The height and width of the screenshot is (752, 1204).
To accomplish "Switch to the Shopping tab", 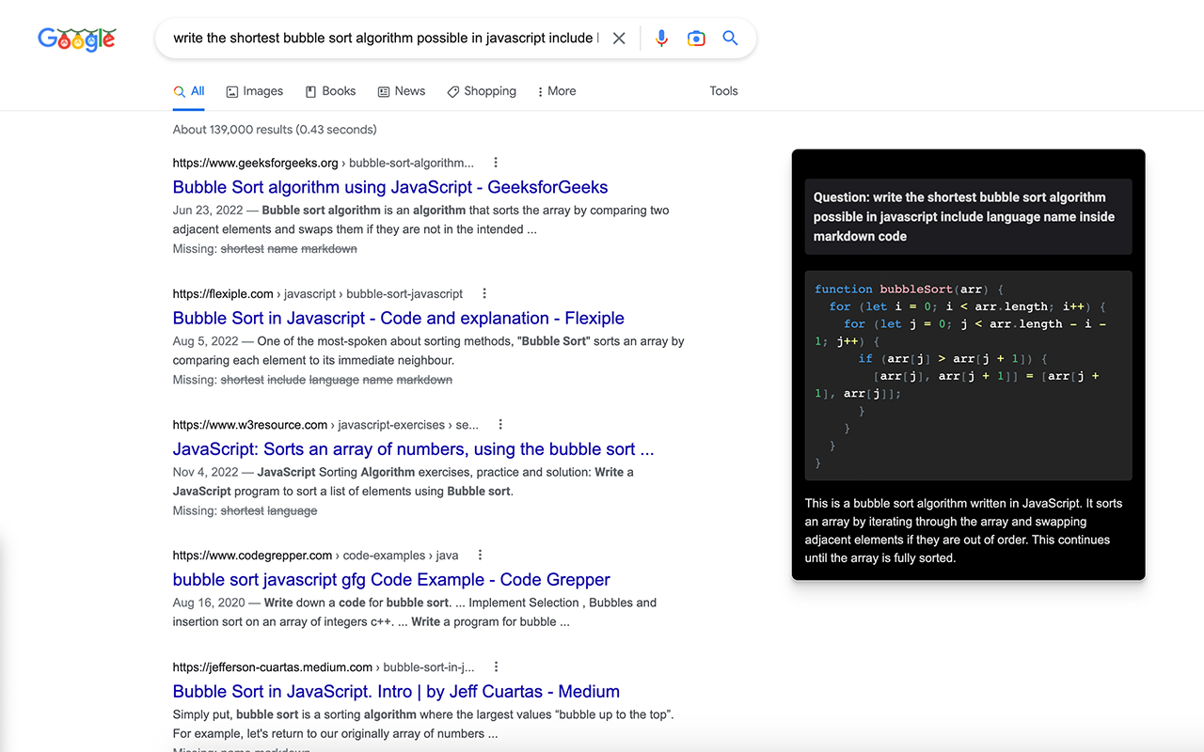I will coord(482,91).
